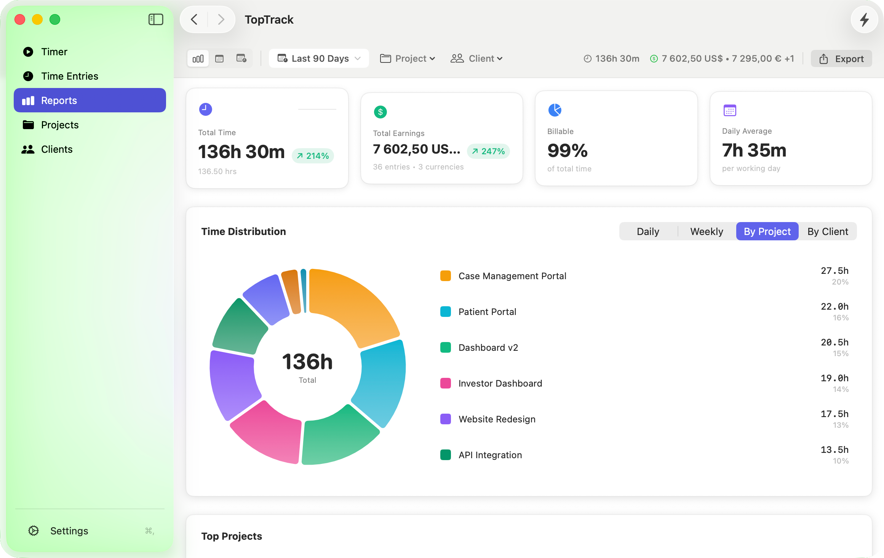Click the Patient Portal color swatch

point(445,312)
